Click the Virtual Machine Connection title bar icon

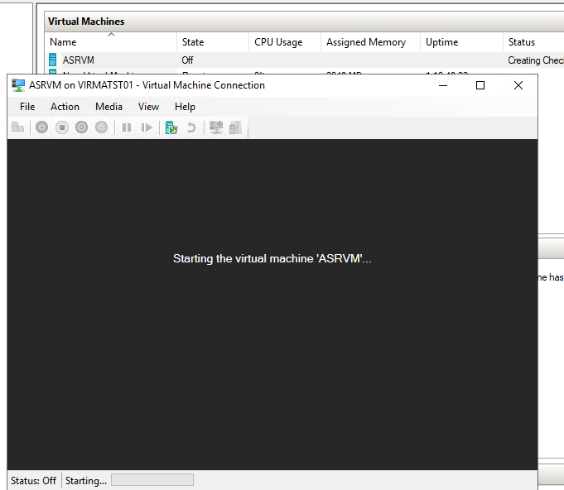tap(18, 85)
